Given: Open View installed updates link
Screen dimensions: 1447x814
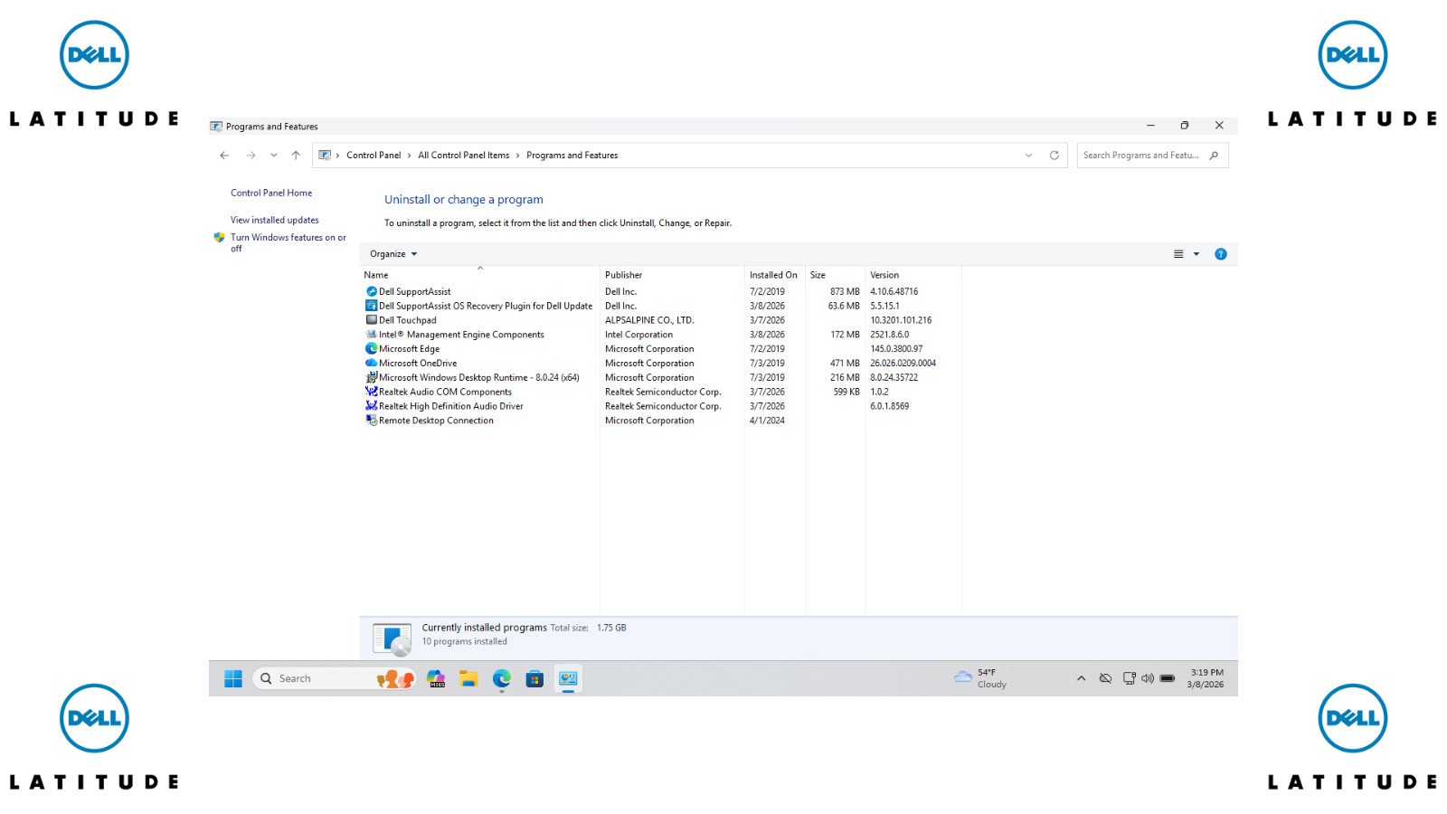Looking at the screenshot, I should [275, 220].
